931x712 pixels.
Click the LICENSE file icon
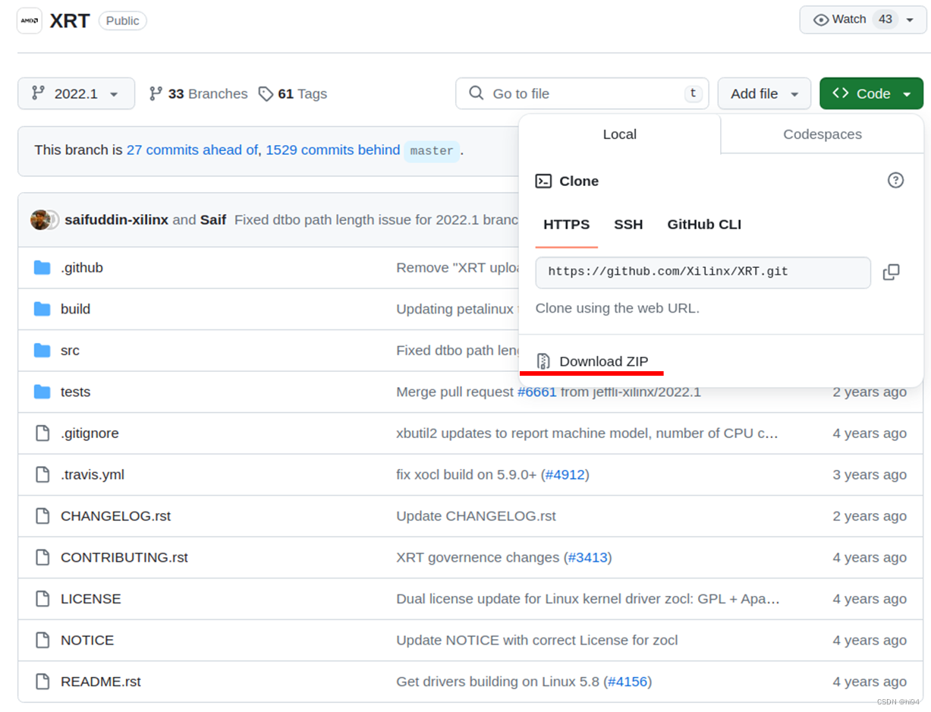point(42,599)
